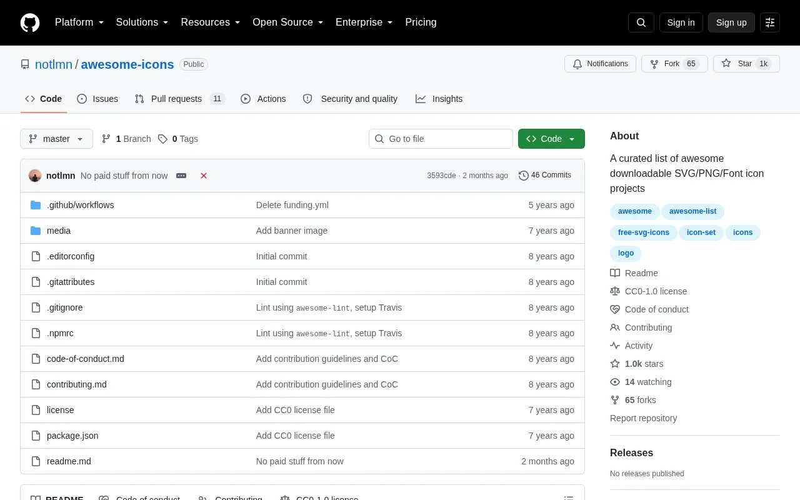Open the media folder
800x500 pixels.
pyautogui.click(x=59, y=231)
